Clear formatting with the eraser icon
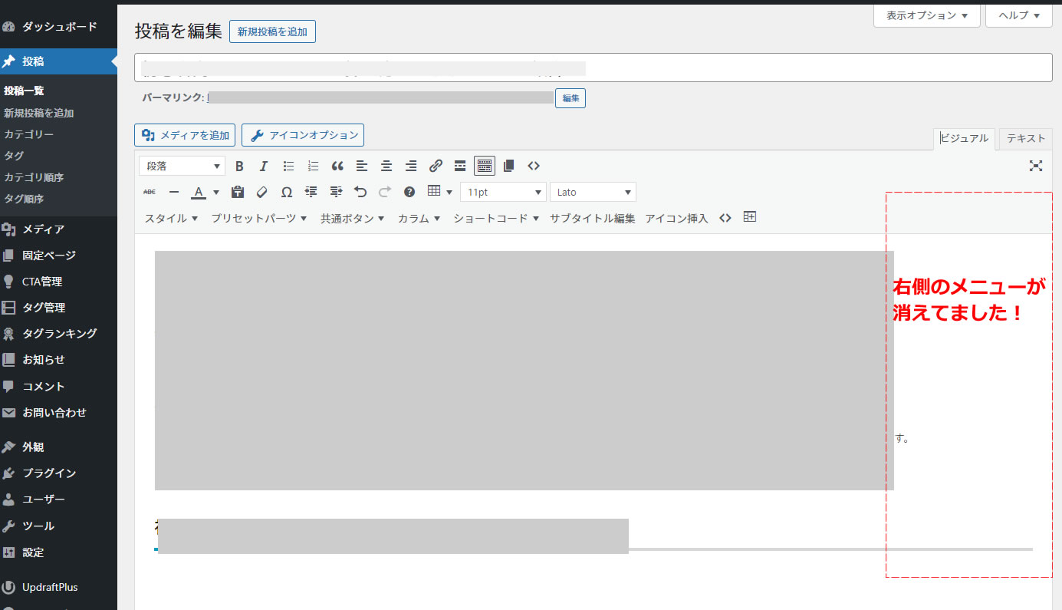 pos(262,192)
